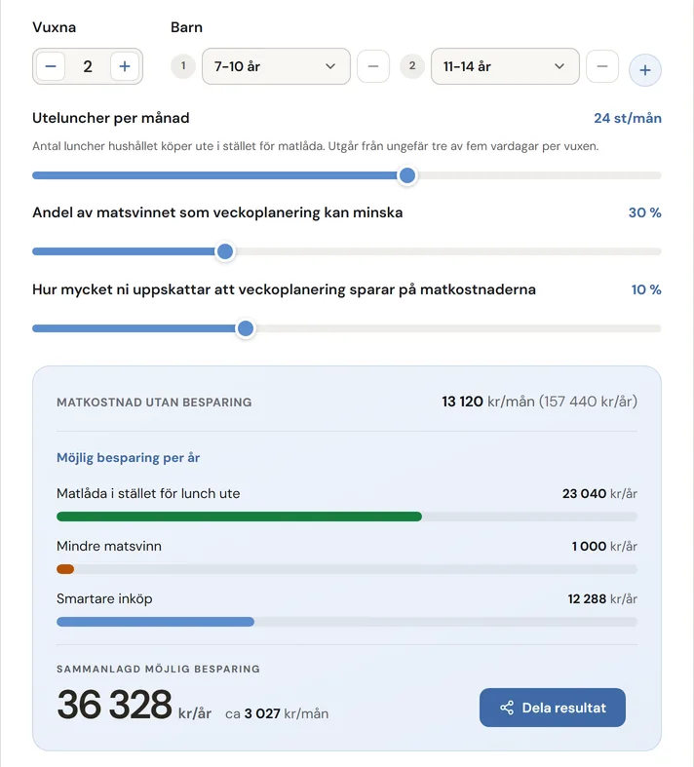694x767 pixels.
Task: Click the Uteluncher per månad label
Action: [x=110, y=118]
